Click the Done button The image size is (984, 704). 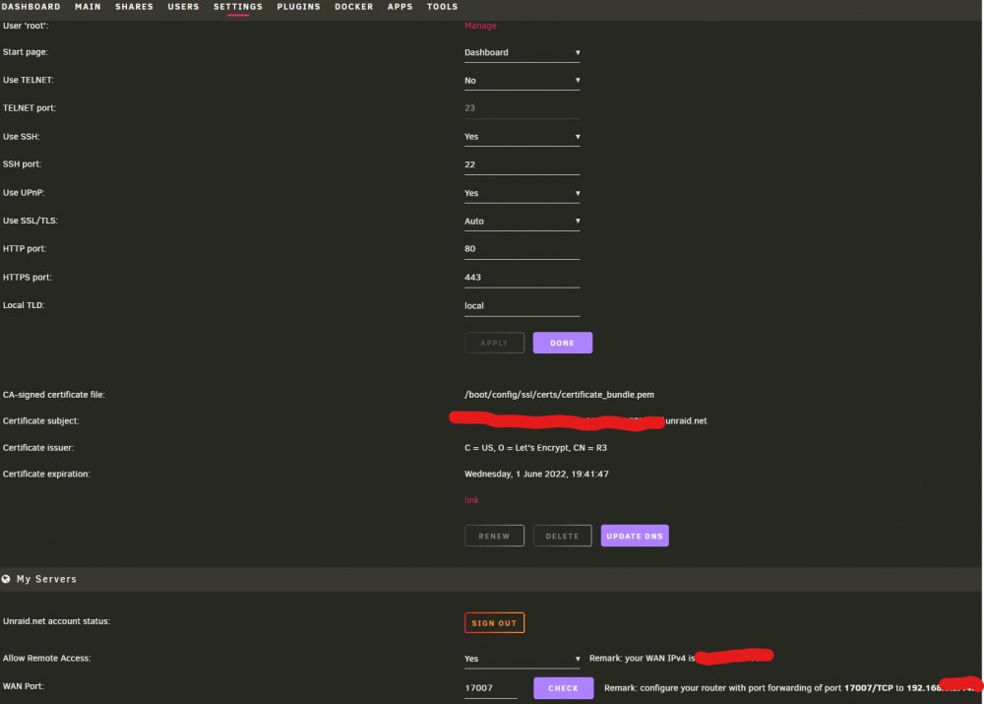pos(562,343)
